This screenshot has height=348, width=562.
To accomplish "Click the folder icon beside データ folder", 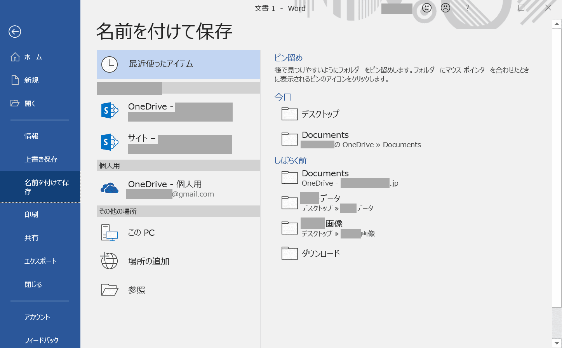I will tap(289, 203).
